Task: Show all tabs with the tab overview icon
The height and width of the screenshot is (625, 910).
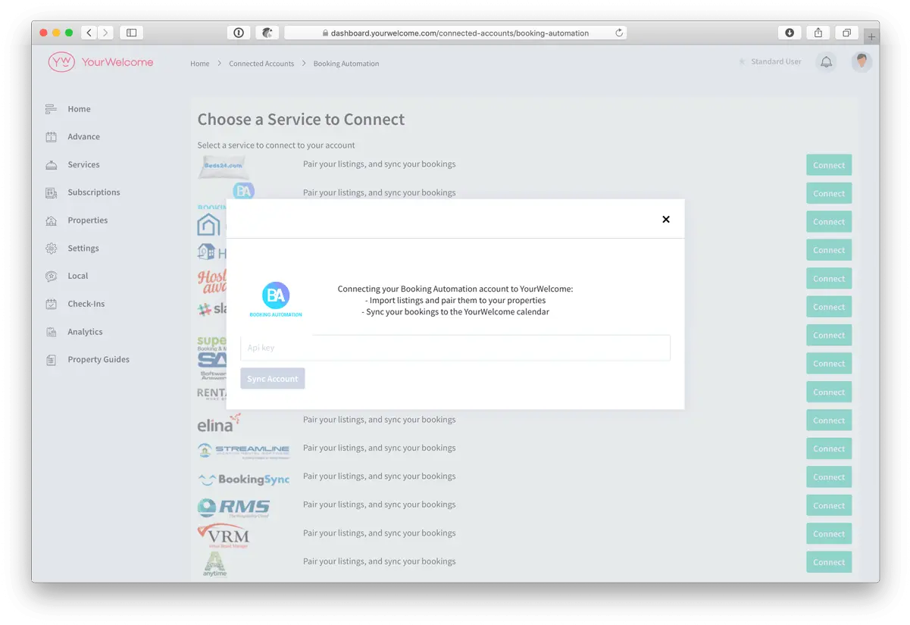Action: [846, 33]
